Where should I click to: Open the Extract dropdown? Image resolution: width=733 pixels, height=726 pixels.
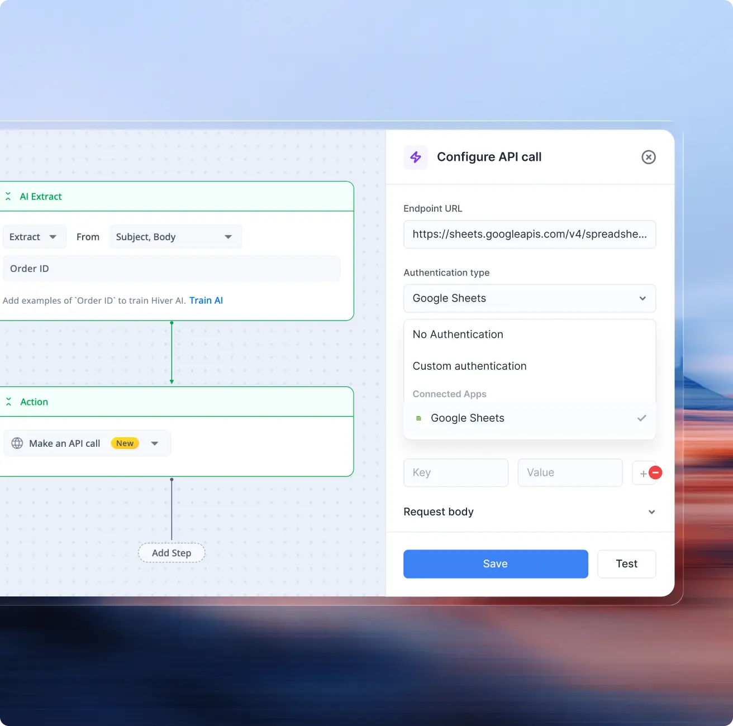coord(34,237)
